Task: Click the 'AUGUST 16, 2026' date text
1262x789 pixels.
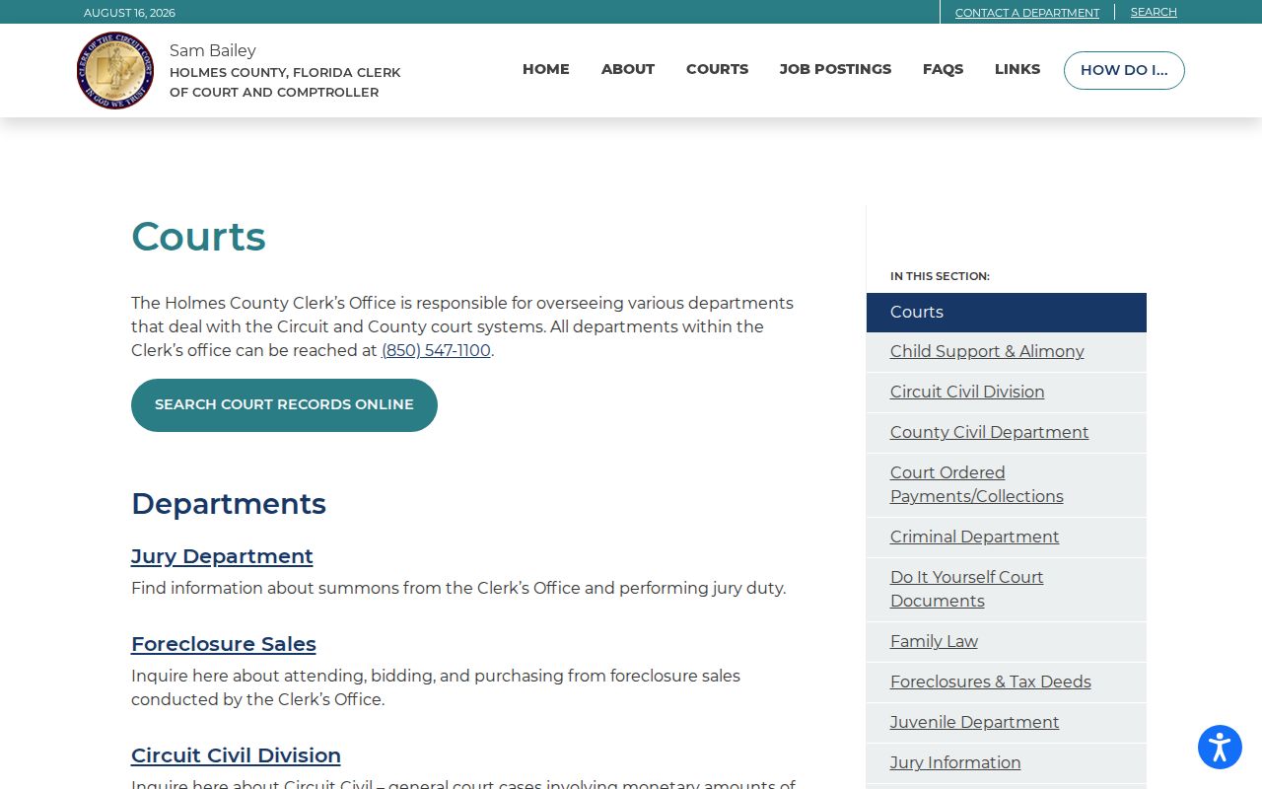Action: [x=129, y=13]
